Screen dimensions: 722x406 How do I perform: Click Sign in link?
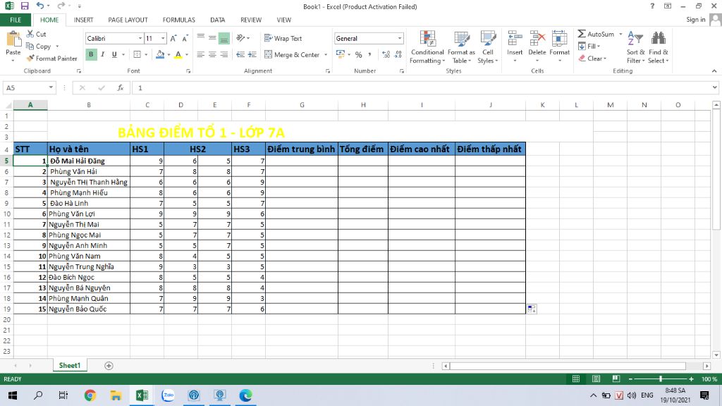(x=695, y=19)
